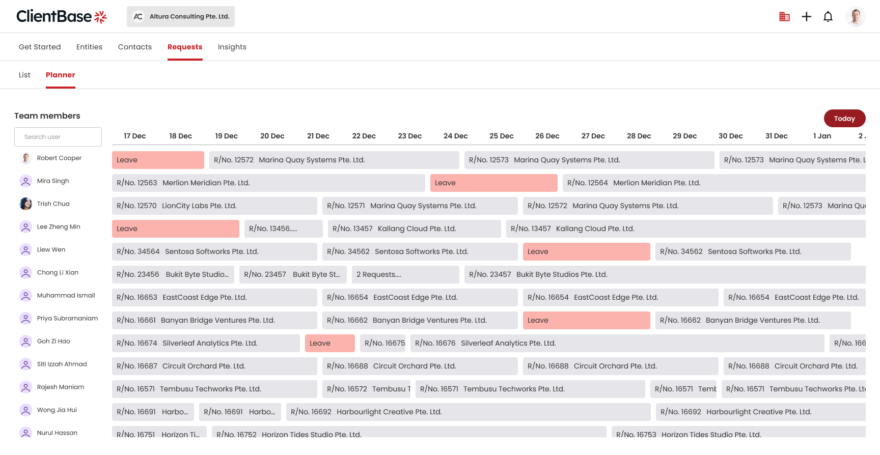This screenshot has height=455, width=880.
Task: Switch to the List view
Action: click(x=24, y=75)
